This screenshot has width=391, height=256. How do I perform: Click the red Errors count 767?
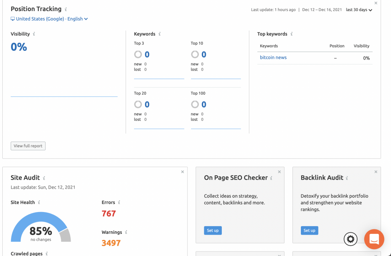(x=109, y=214)
